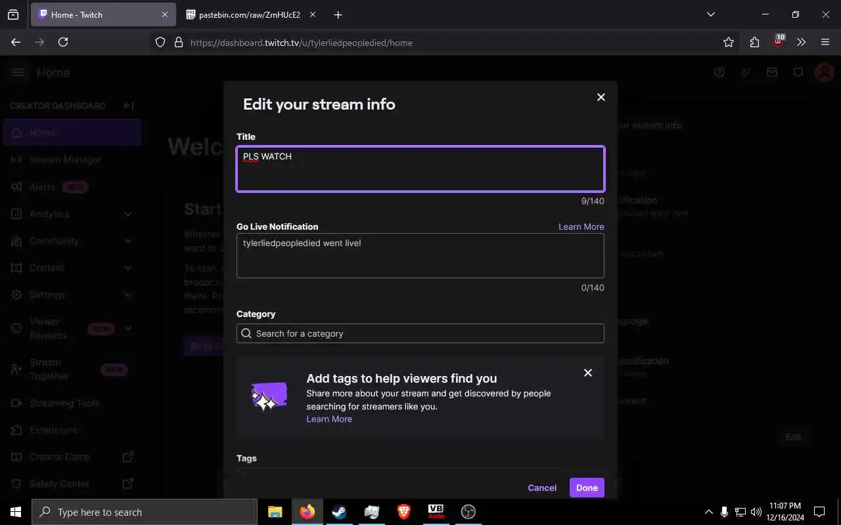This screenshot has width=841, height=525.
Task: Click the tracking protection shield icon
Action: coord(160,42)
